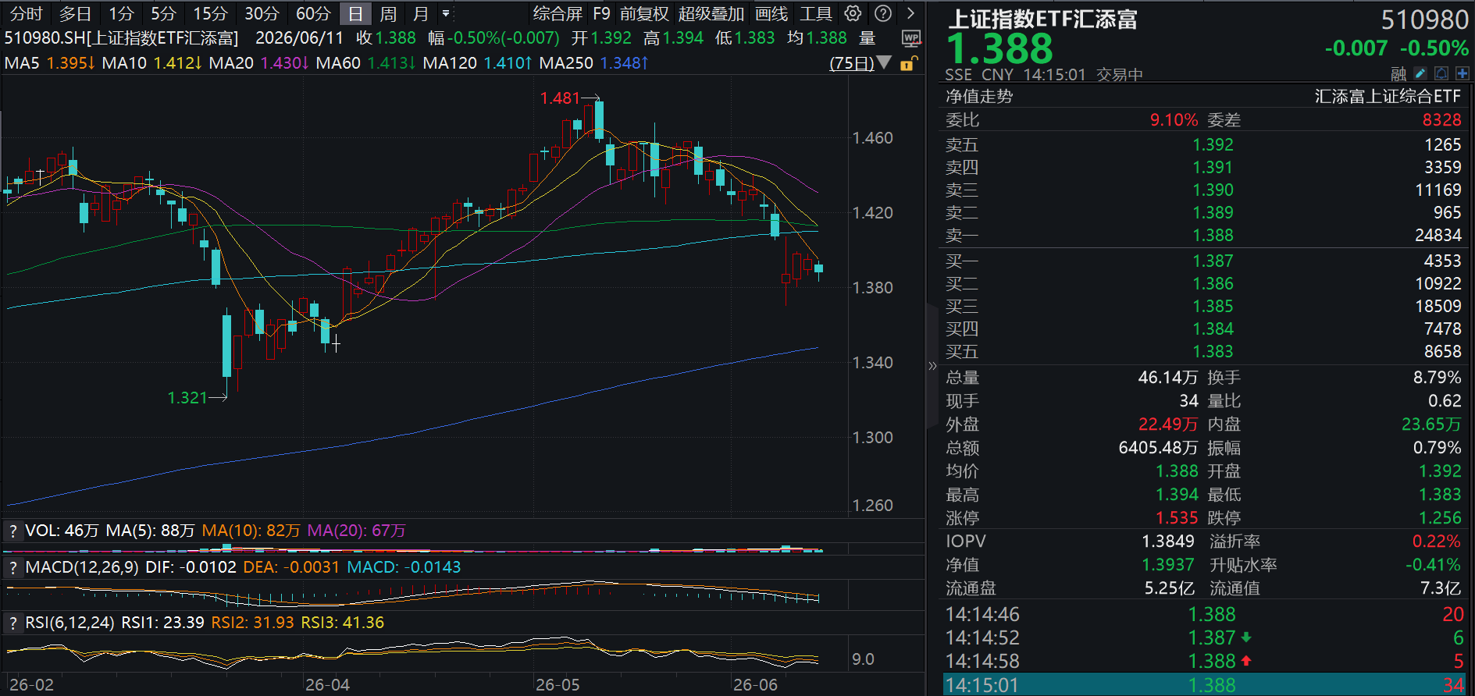
Task: Select 买五 bid price 1.383
Action: (x=1213, y=351)
